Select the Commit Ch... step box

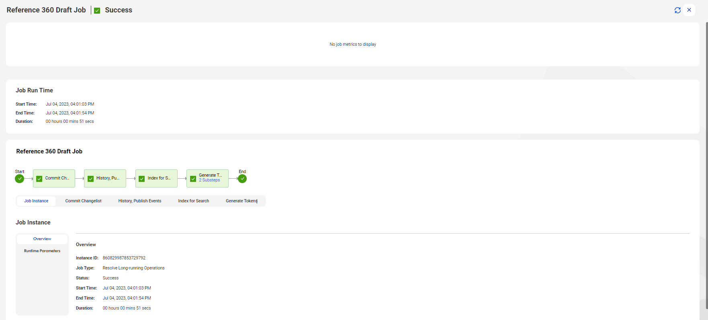pos(54,178)
